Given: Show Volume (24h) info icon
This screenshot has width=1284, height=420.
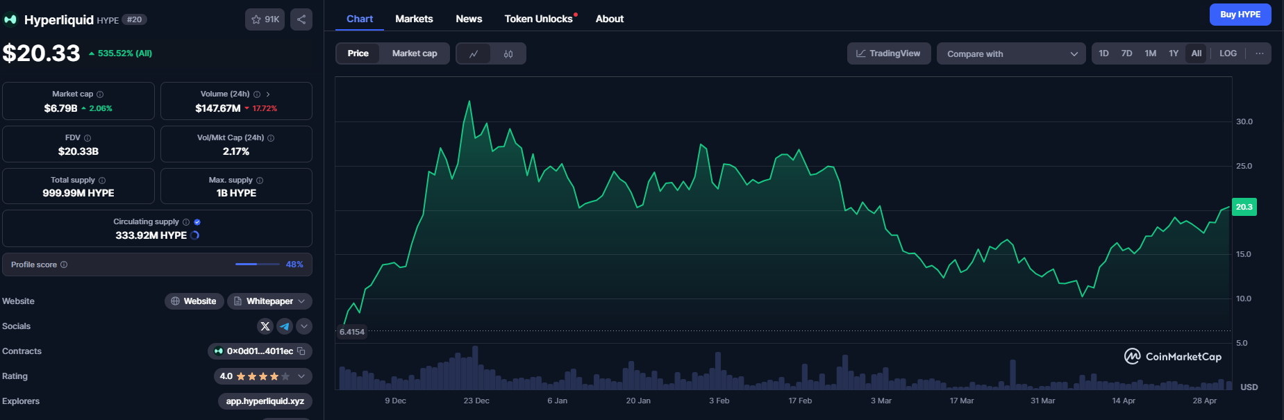Looking at the screenshot, I should click(257, 94).
